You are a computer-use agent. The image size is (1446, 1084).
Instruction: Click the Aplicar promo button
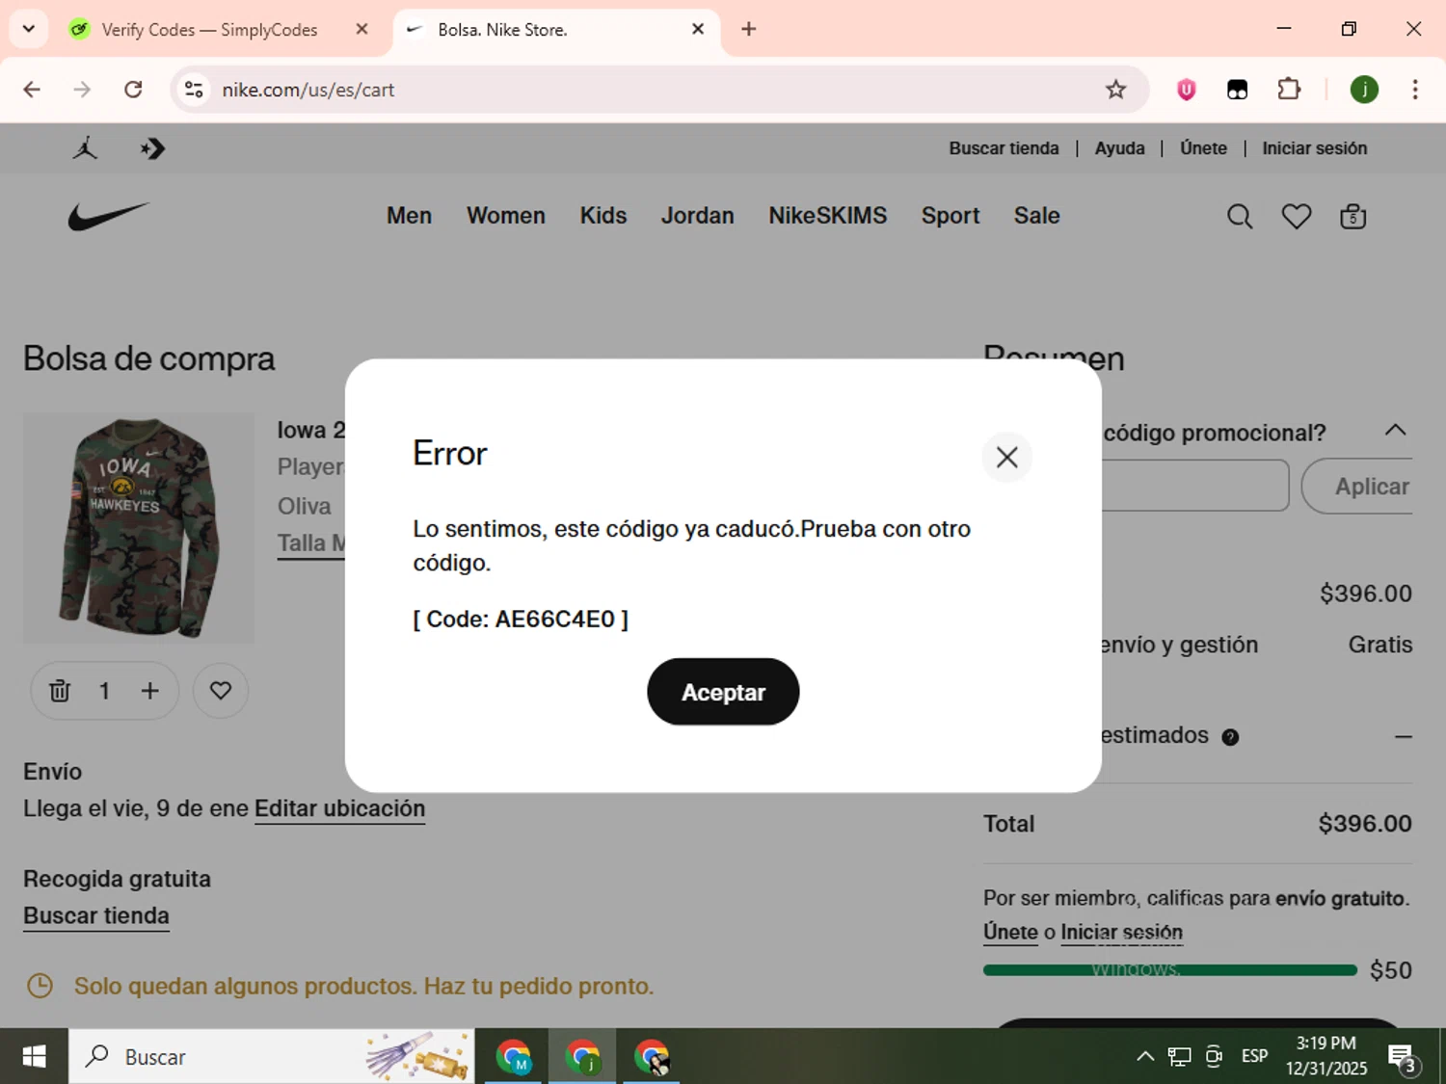coord(1359,487)
